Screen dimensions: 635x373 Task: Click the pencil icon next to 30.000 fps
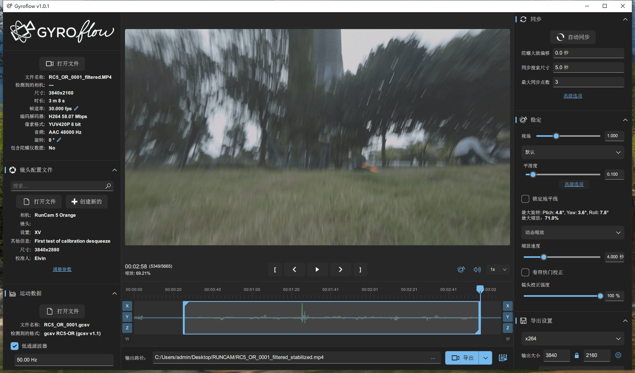click(x=76, y=108)
